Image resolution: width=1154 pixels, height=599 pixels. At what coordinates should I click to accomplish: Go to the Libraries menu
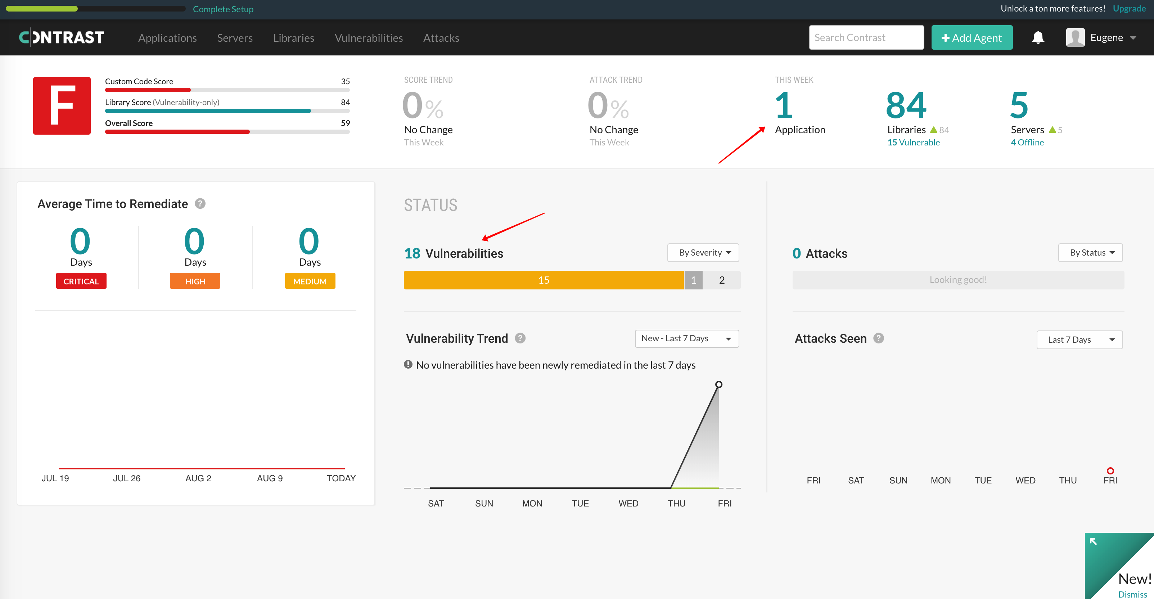click(x=294, y=38)
